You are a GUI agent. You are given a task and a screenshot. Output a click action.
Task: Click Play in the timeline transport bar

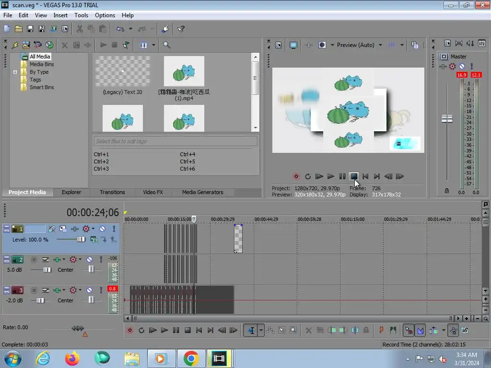point(164,330)
